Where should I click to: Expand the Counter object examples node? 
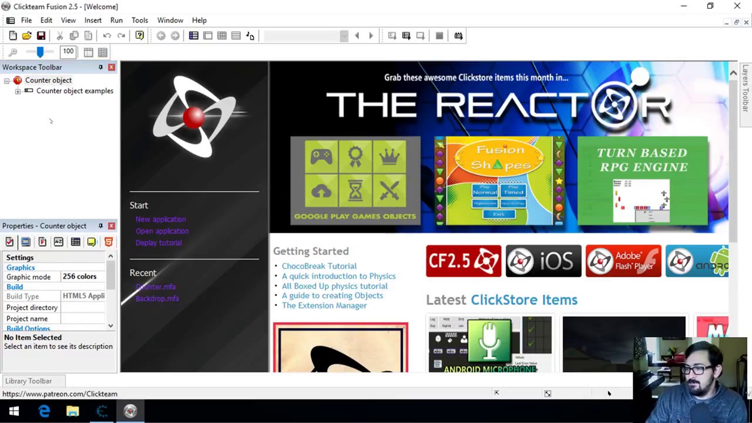(18, 91)
